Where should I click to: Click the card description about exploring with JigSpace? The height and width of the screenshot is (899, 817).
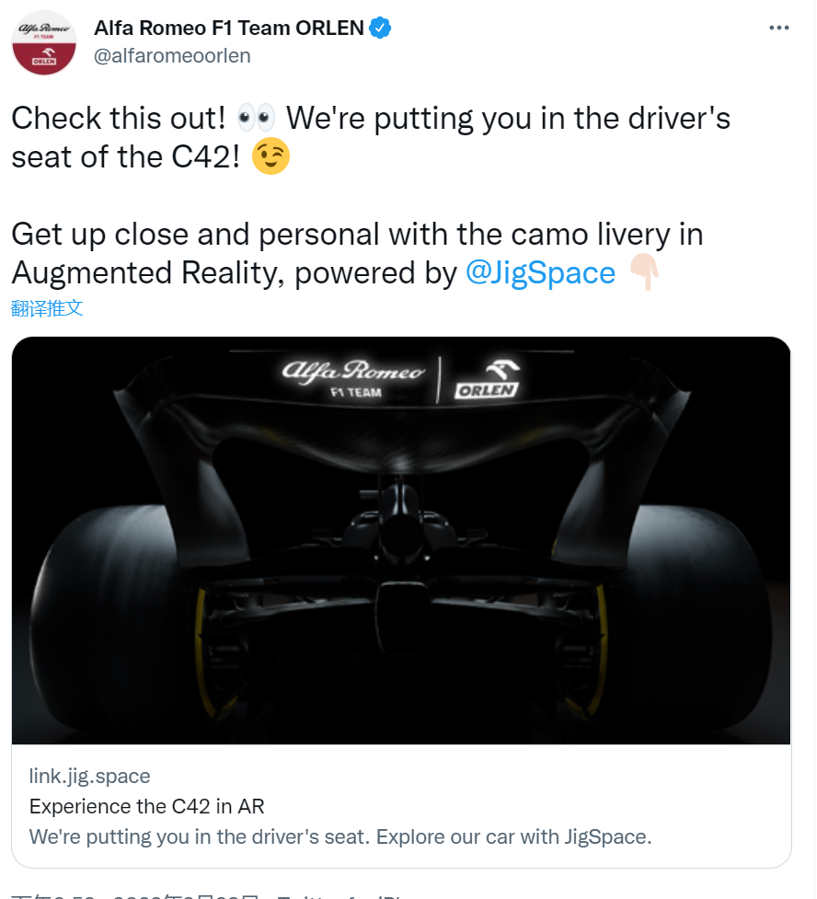(x=339, y=837)
